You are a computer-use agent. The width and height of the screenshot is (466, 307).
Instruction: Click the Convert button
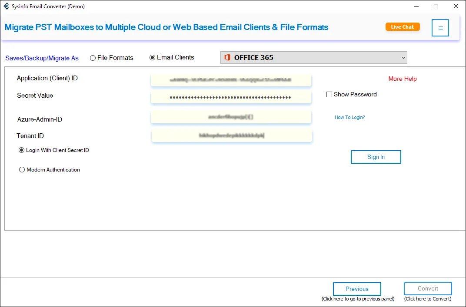(428, 288)
